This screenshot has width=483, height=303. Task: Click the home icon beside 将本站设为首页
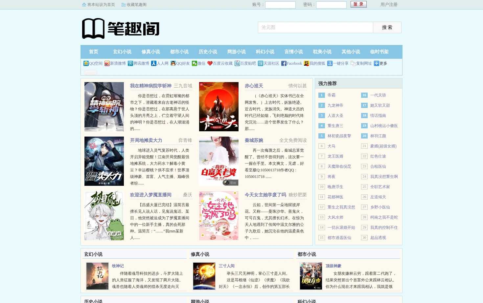tap(84, 5)
